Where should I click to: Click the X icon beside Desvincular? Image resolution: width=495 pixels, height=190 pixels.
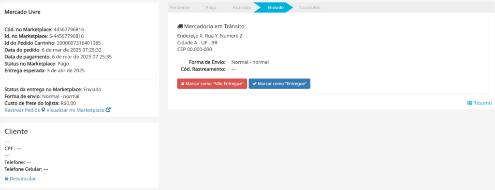click(x=6, y=179)
